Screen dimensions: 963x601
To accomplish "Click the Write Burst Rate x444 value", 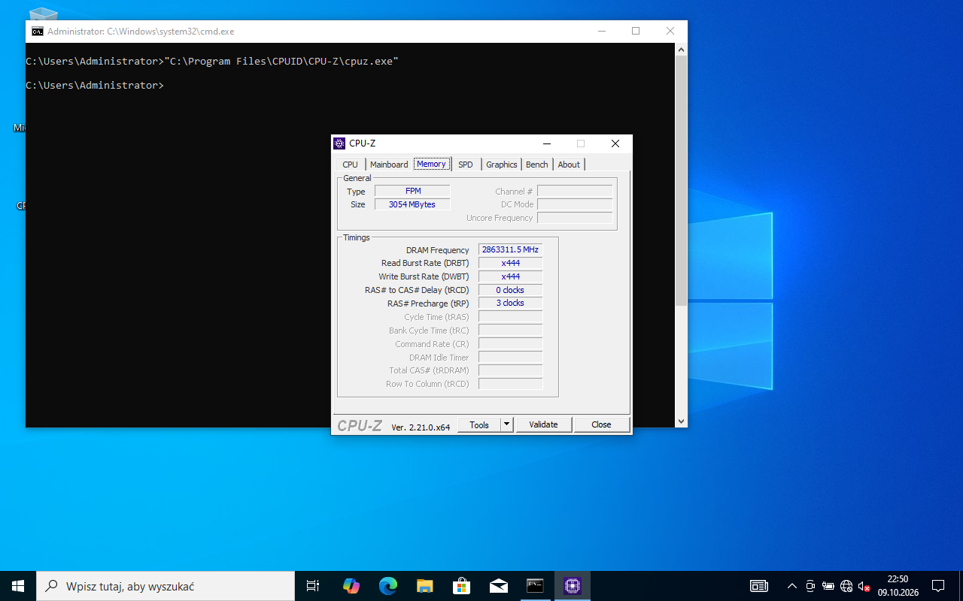I will (x=510, y=276).
